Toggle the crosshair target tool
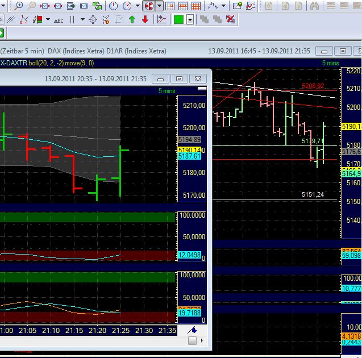This screenshot has width=362, height=358. coord(93,20)
